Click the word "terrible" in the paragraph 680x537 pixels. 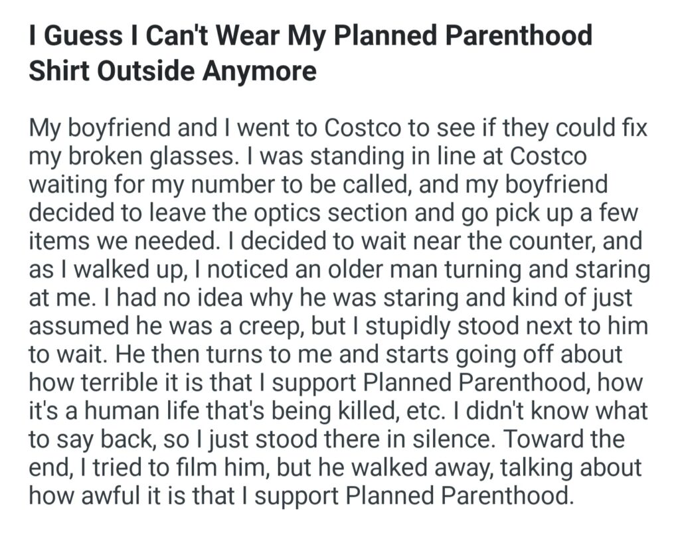131,382
